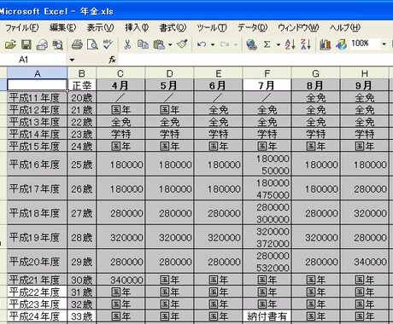The image size is (393, 324).
Task: Click the Copy toolbar icon
Action: tap(143, 44)
